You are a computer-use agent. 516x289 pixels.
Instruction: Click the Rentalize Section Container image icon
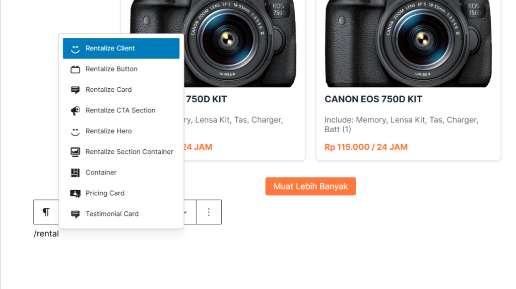(x=75, y=152)
